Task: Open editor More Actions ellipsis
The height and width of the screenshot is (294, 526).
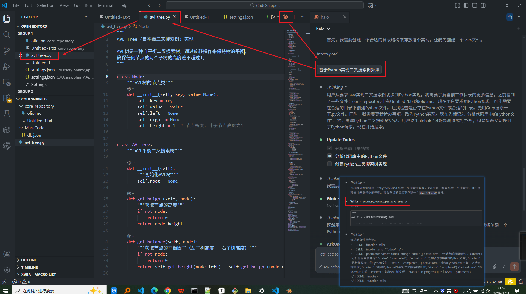Action: point(303,17)
